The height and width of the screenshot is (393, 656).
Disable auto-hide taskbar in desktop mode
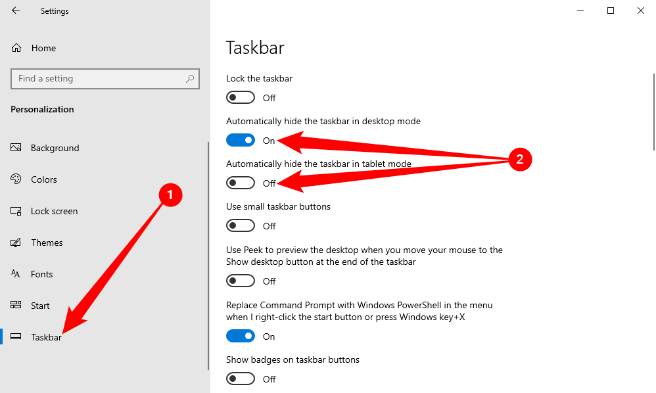241,141
